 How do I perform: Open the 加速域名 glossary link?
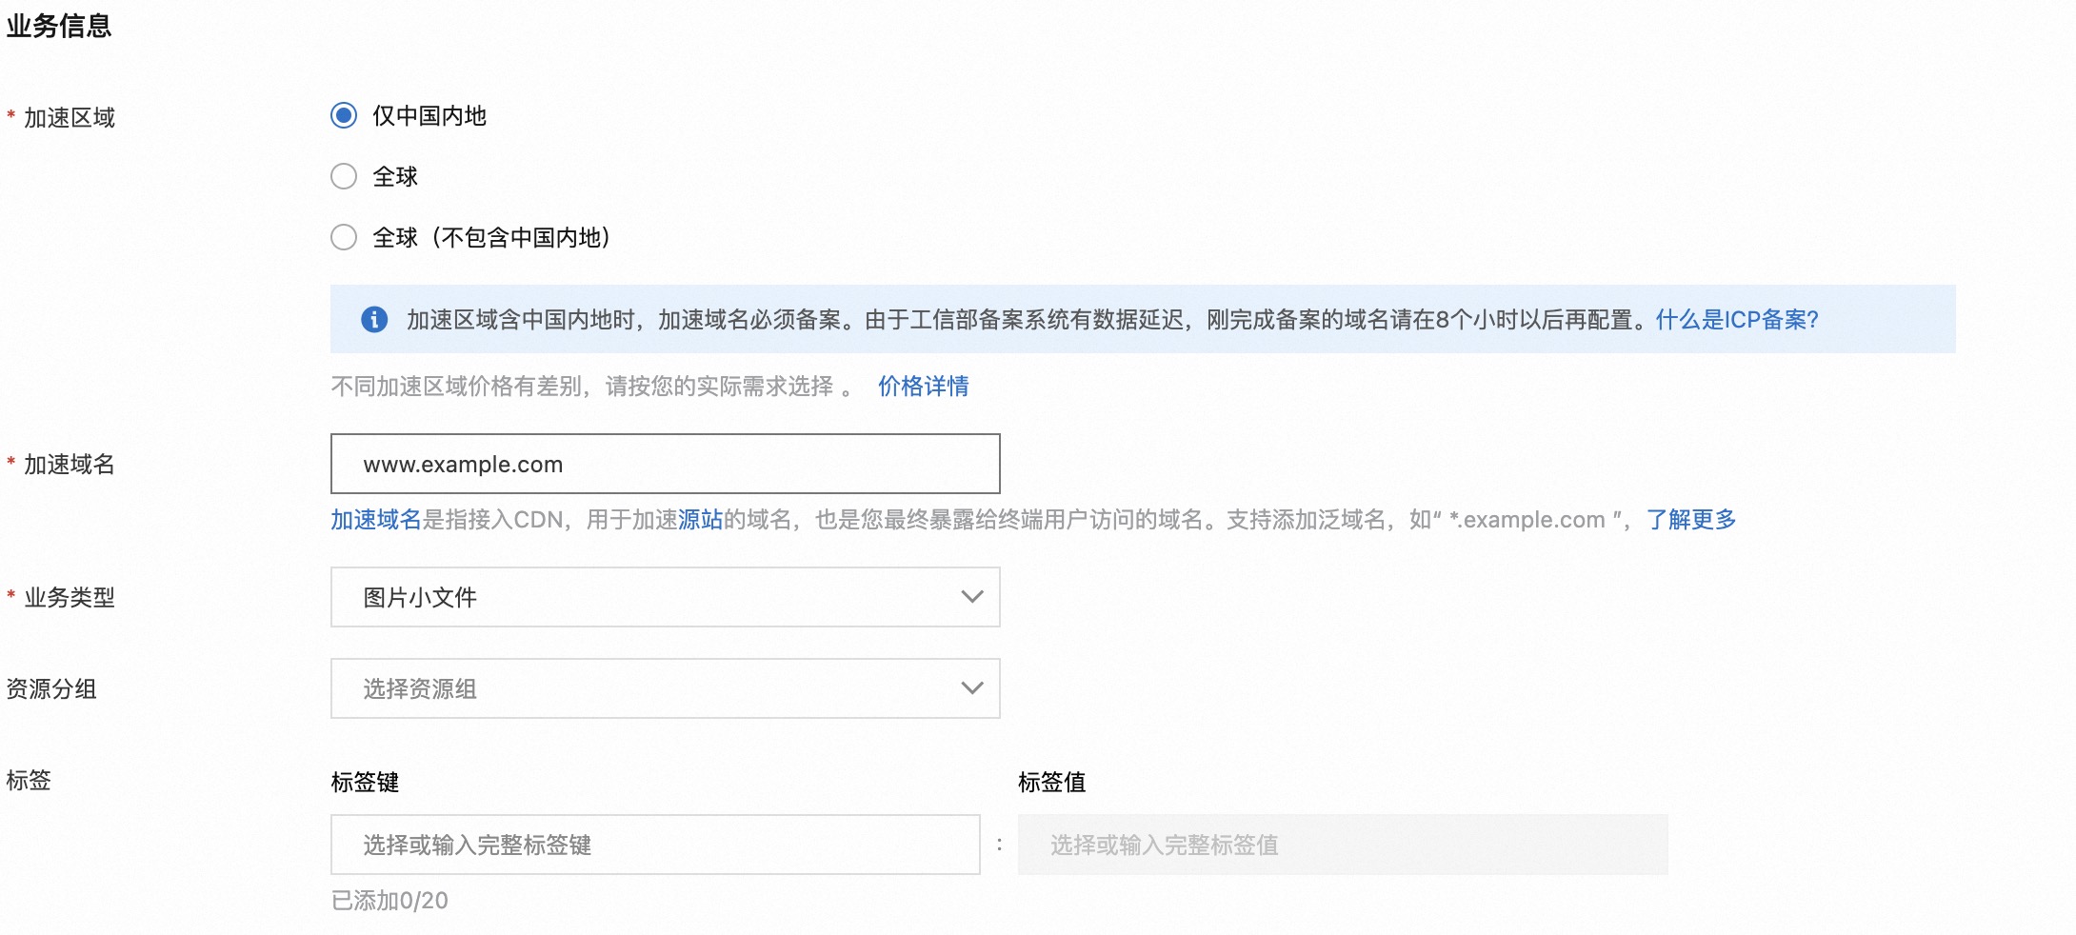coord(376,519)
